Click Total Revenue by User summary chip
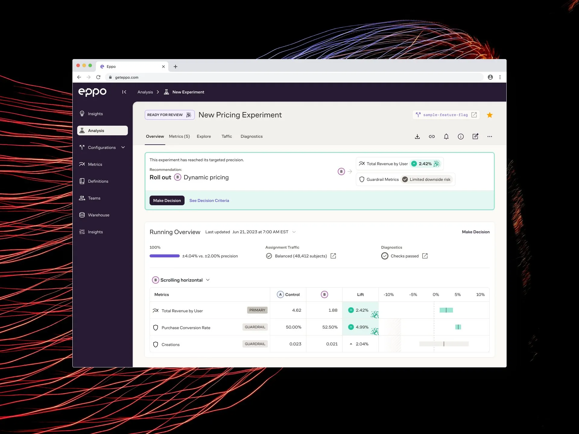This screenshot has height=434, width=579. tap(400, 164)
